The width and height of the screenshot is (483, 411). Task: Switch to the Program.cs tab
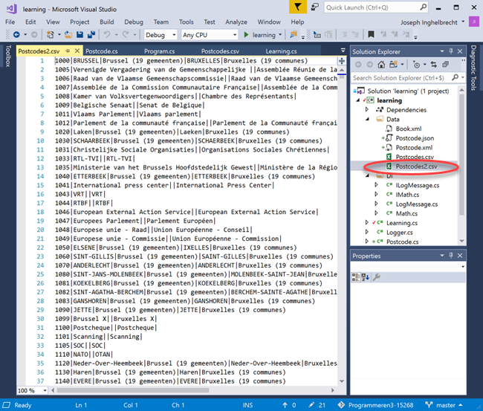(x=160, y=51)
